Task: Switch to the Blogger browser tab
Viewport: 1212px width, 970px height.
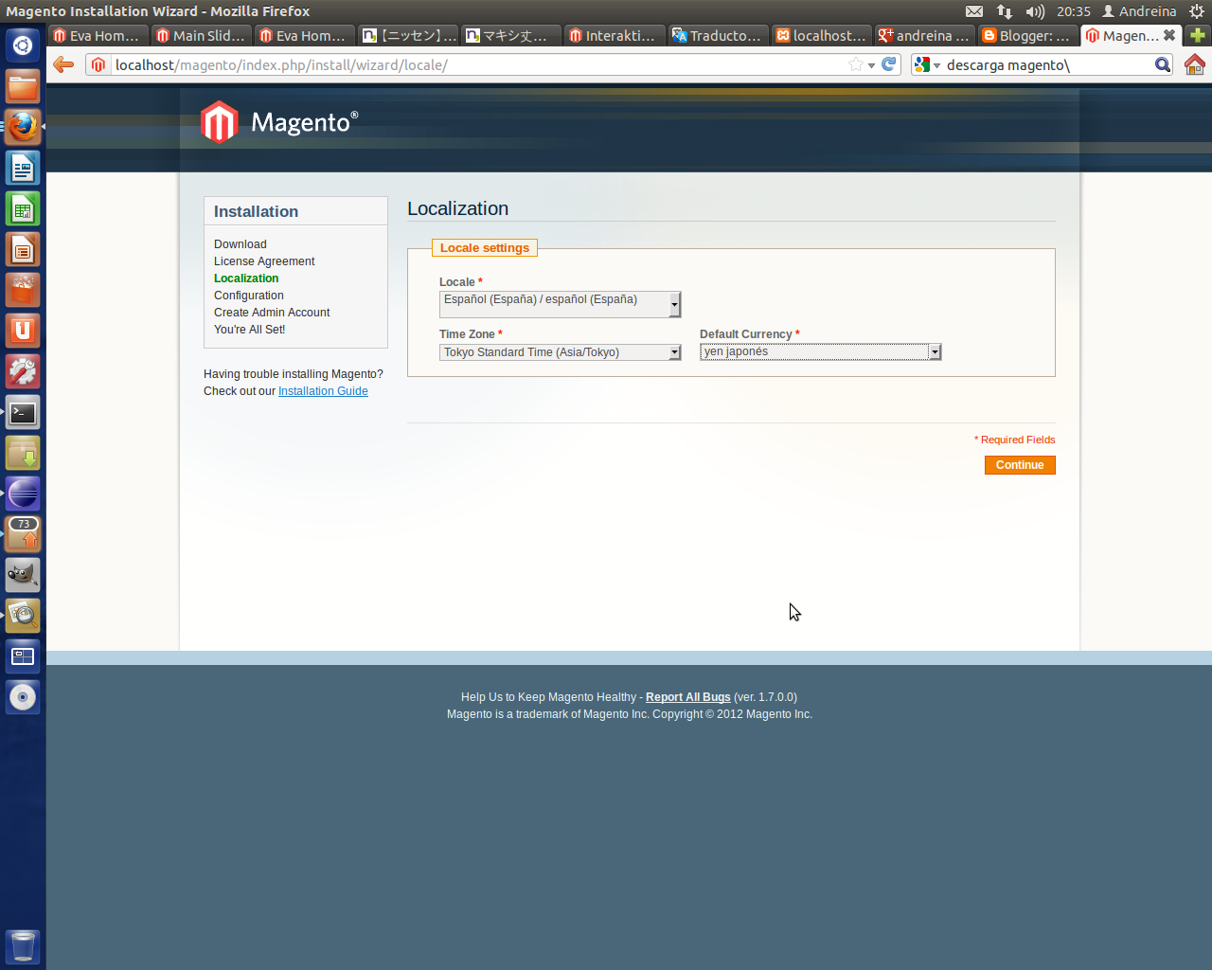Action: click(x=1026, y=35)
